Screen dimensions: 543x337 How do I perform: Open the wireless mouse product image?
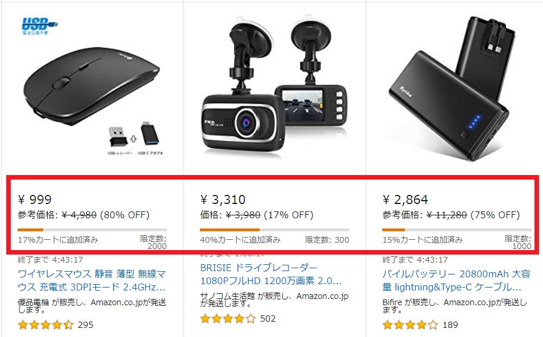tap(92, 86)
